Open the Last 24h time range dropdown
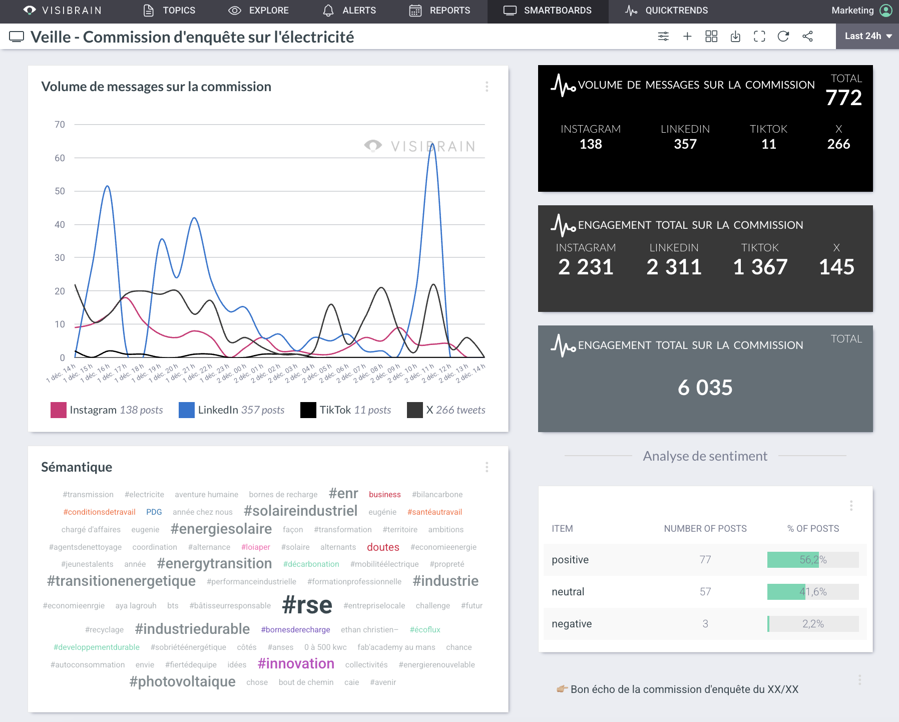This screenshot has width=899, height=722. [x=867, y=37]
